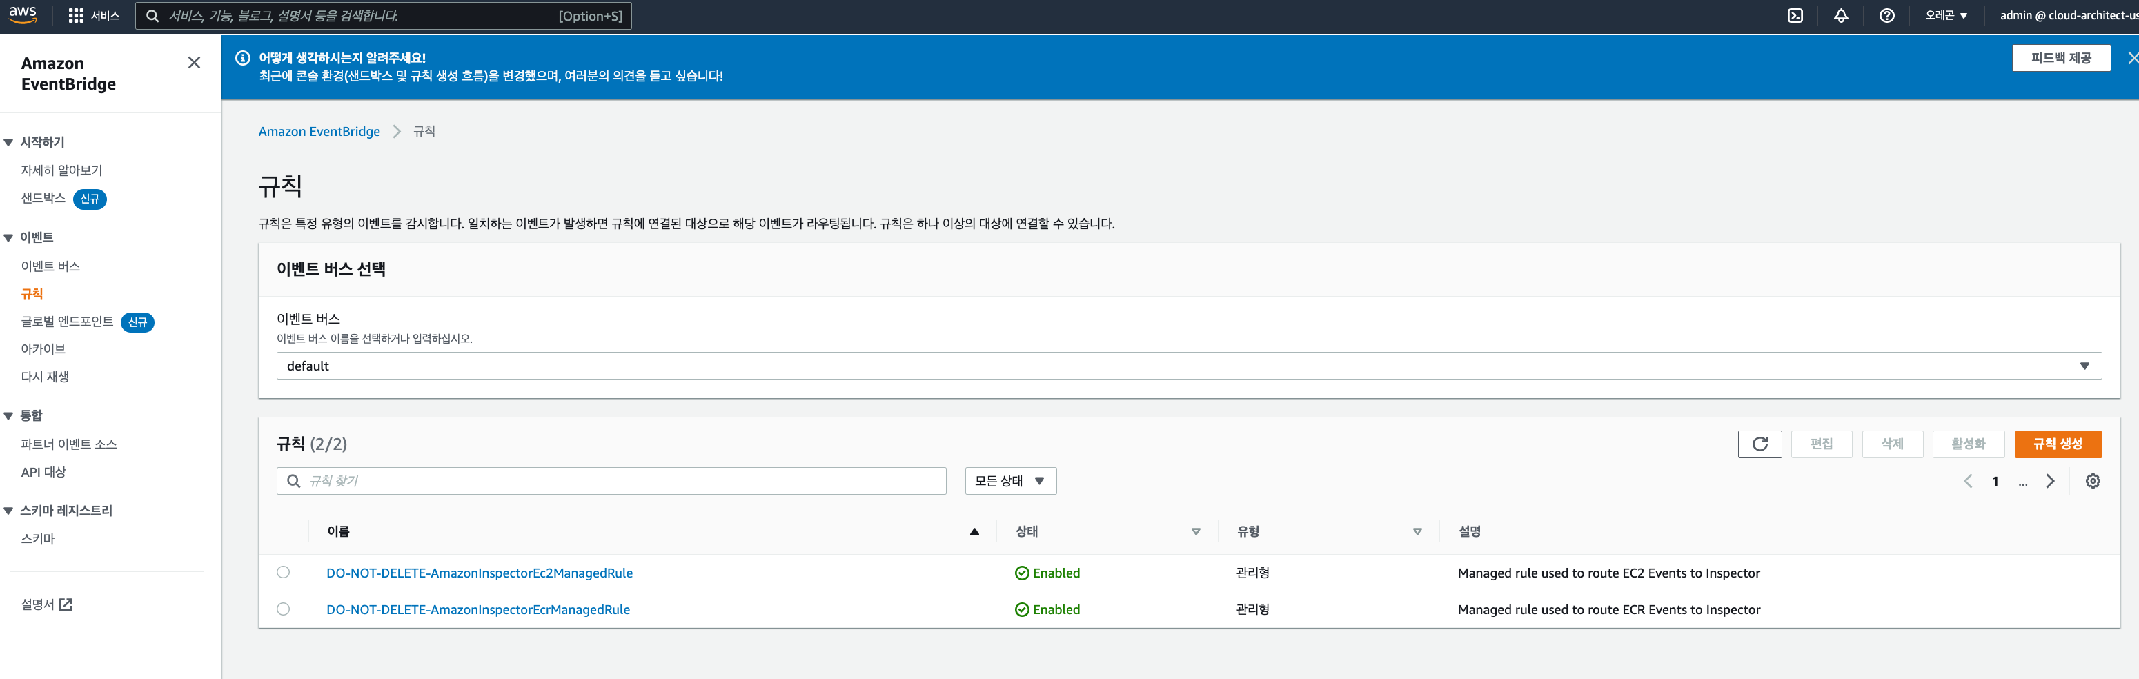This screenshot has height=679, width=2139.
Task: Click the 삭제 button
Action: 1893,444
